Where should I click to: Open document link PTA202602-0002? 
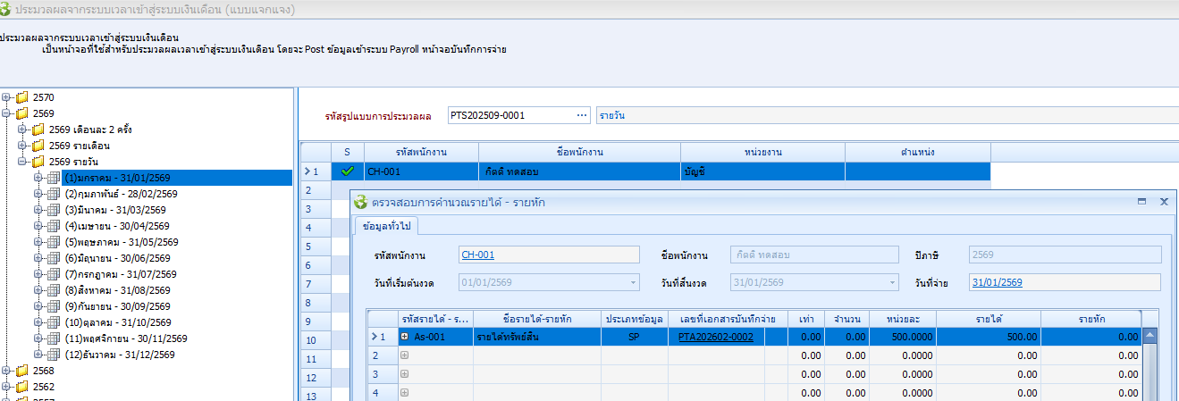(x=715, y=338)
